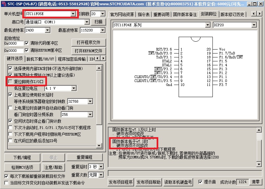Open the DIP20 package type dropdown
This screenshot has width=265, height=189.
(x=254, y=25)
